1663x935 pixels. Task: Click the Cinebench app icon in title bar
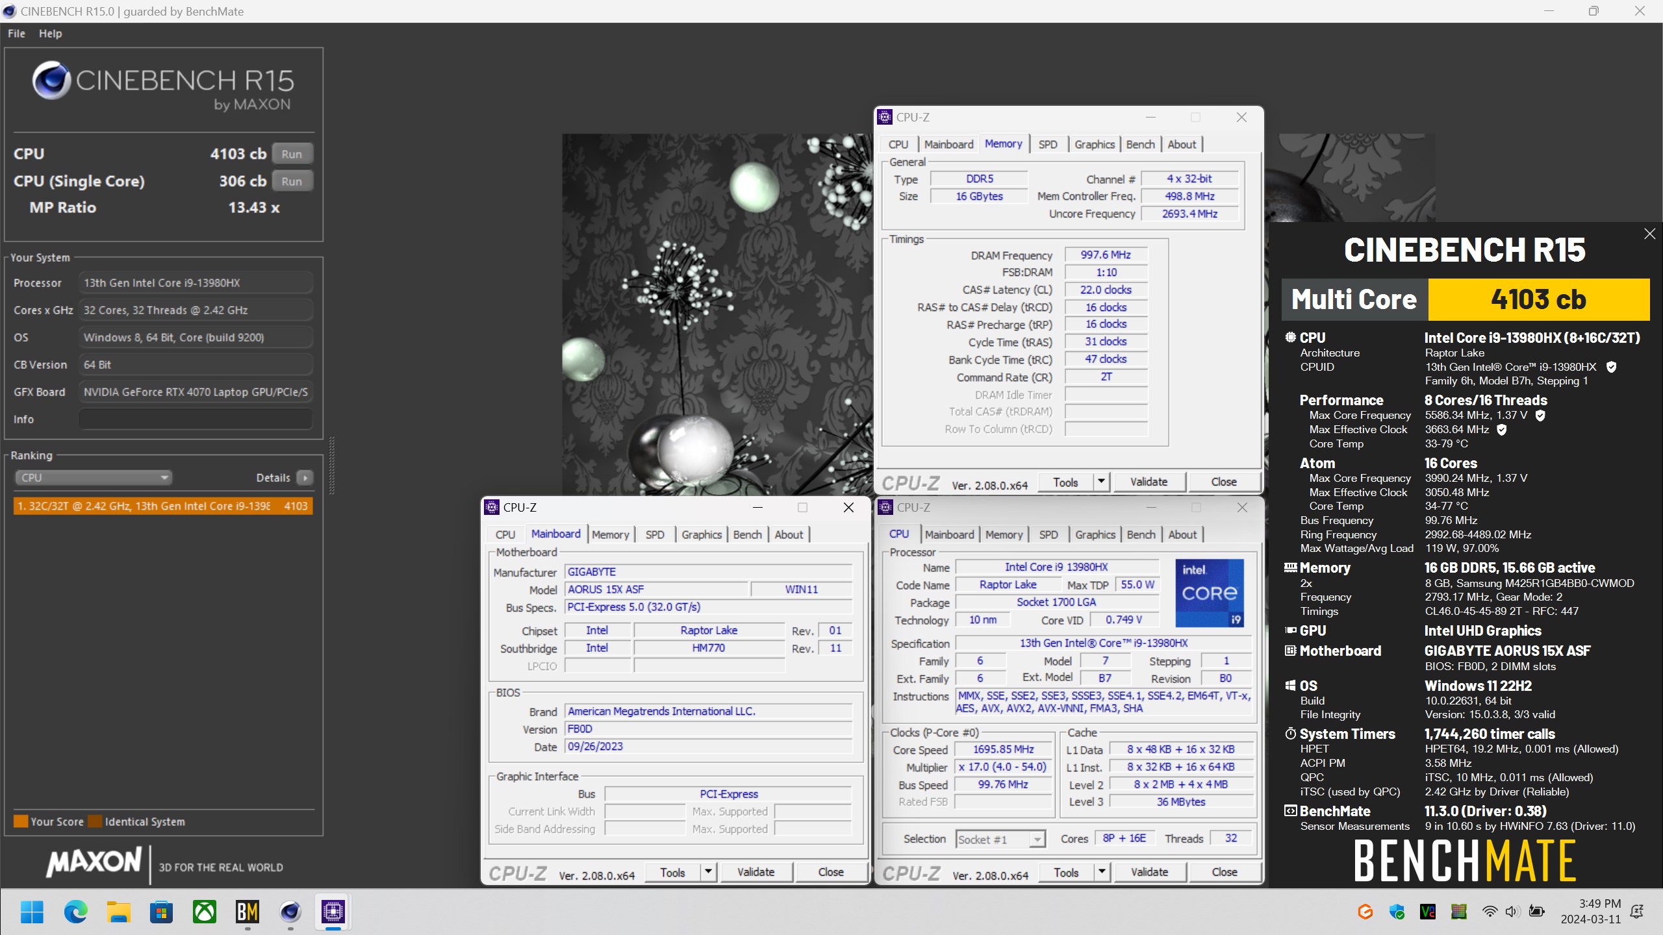(9, 11)
